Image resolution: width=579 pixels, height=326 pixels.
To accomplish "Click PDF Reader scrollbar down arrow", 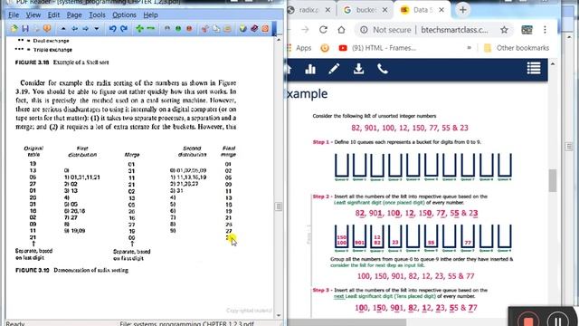I will pyautogui.click(x=279, y=315).
